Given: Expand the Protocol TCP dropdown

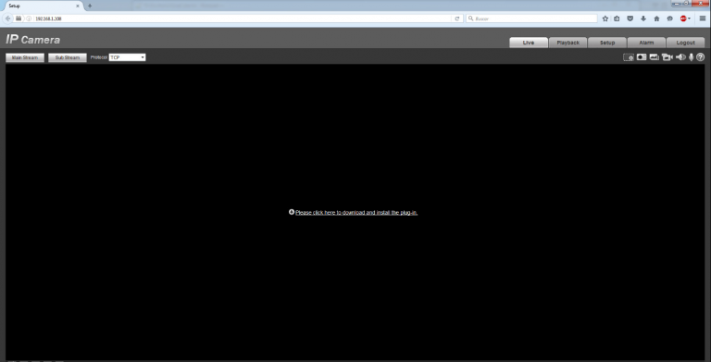Looking at the screenshot, I should (x=127, y=57).
